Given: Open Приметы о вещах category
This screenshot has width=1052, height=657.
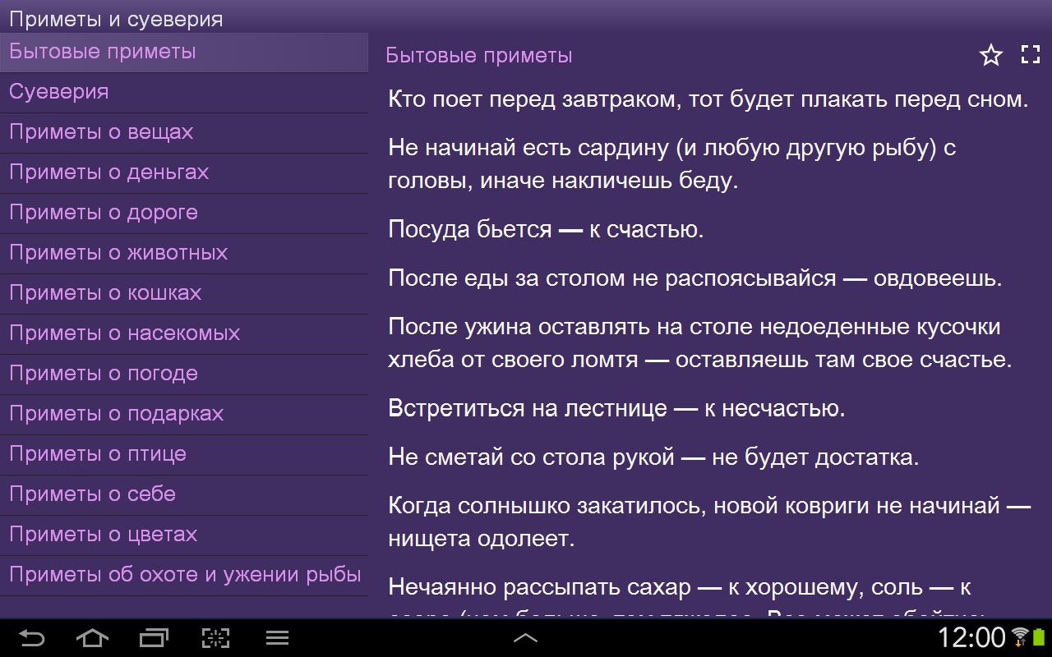Looking at the screenshot, I should pyautogui.click(x=184, y=132).
